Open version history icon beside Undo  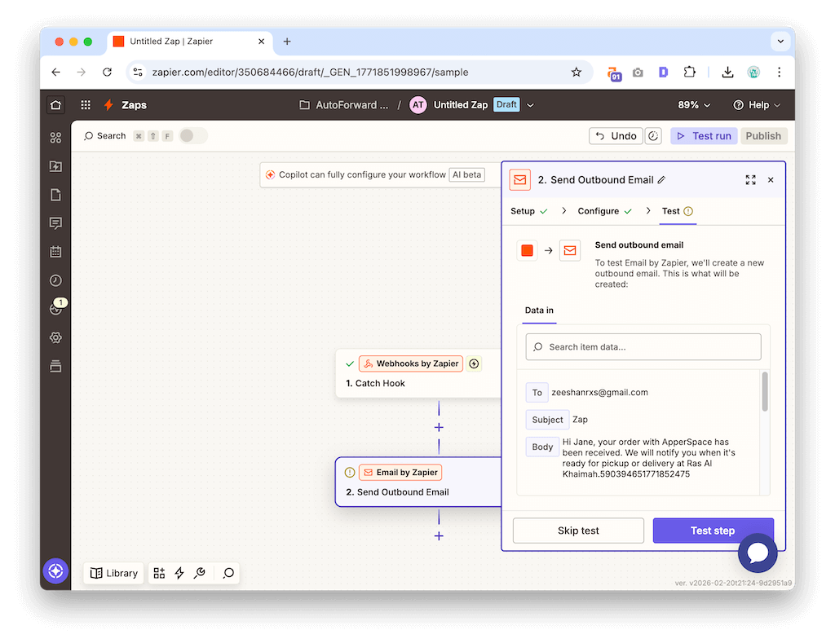[x=653, y=136]
